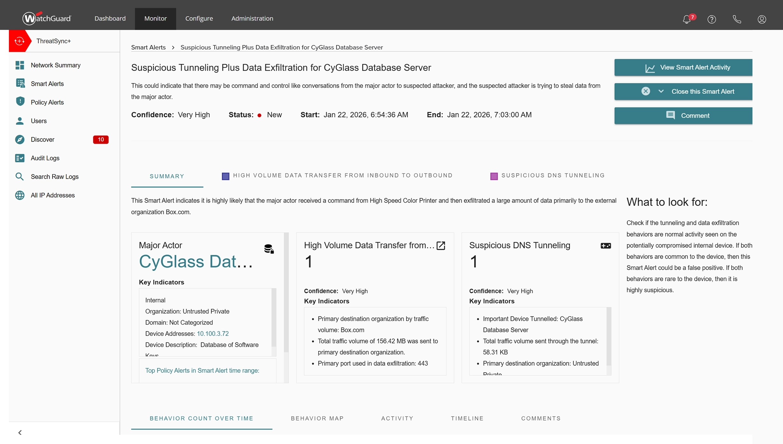Open the Timeline tab
The width and height of the screenshot is (783, 444).
467,418
